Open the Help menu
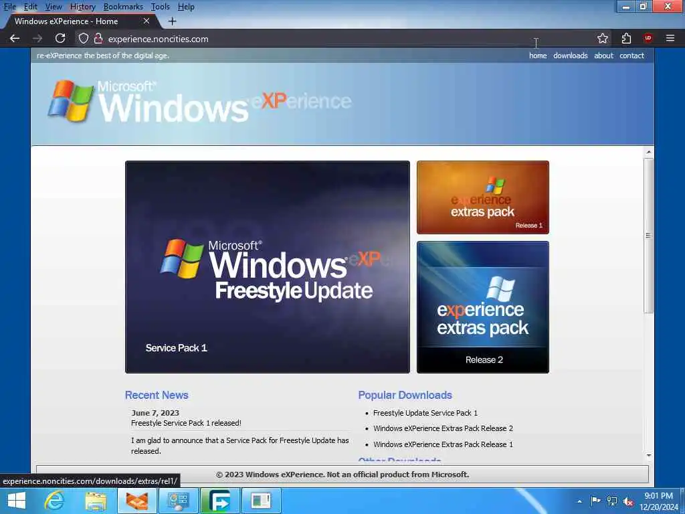 click(186, 7)
